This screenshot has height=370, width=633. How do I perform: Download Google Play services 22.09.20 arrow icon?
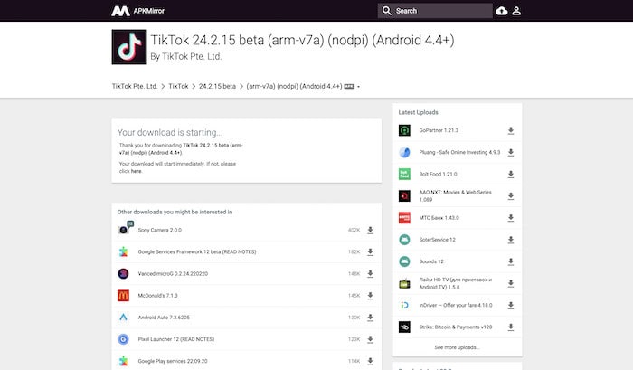pyautogui.click(x=370, y=361)
